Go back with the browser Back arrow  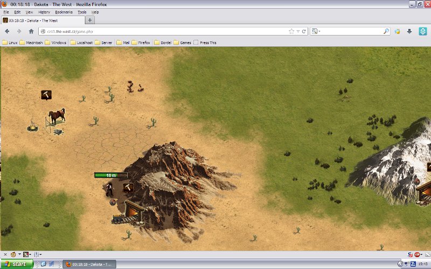[8, 31]
